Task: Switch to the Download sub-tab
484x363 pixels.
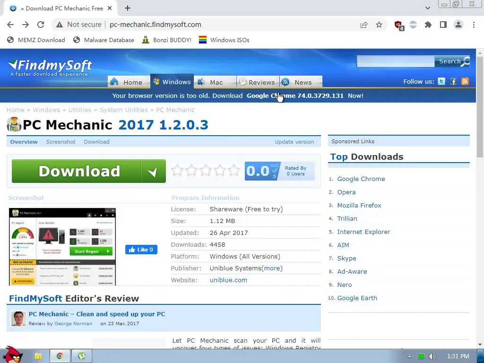Action: click(96, 142)
